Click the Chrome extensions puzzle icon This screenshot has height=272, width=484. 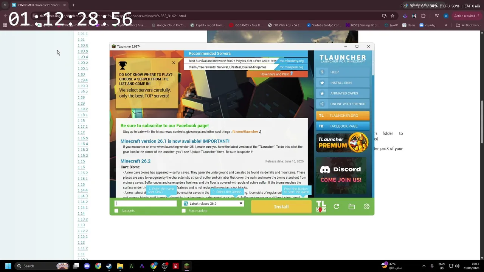click(x=423, y=16)
